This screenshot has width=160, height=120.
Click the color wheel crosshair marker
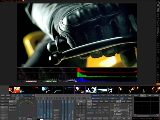28,103
